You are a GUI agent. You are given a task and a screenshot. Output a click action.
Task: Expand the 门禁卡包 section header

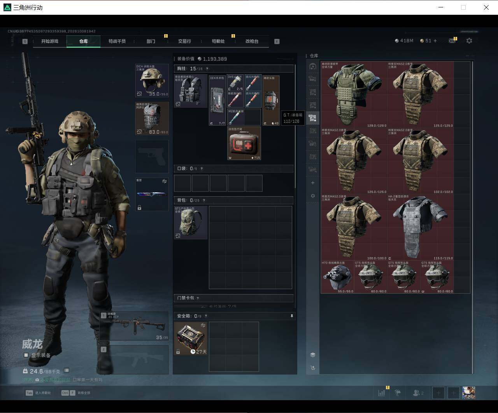point(233,298)
